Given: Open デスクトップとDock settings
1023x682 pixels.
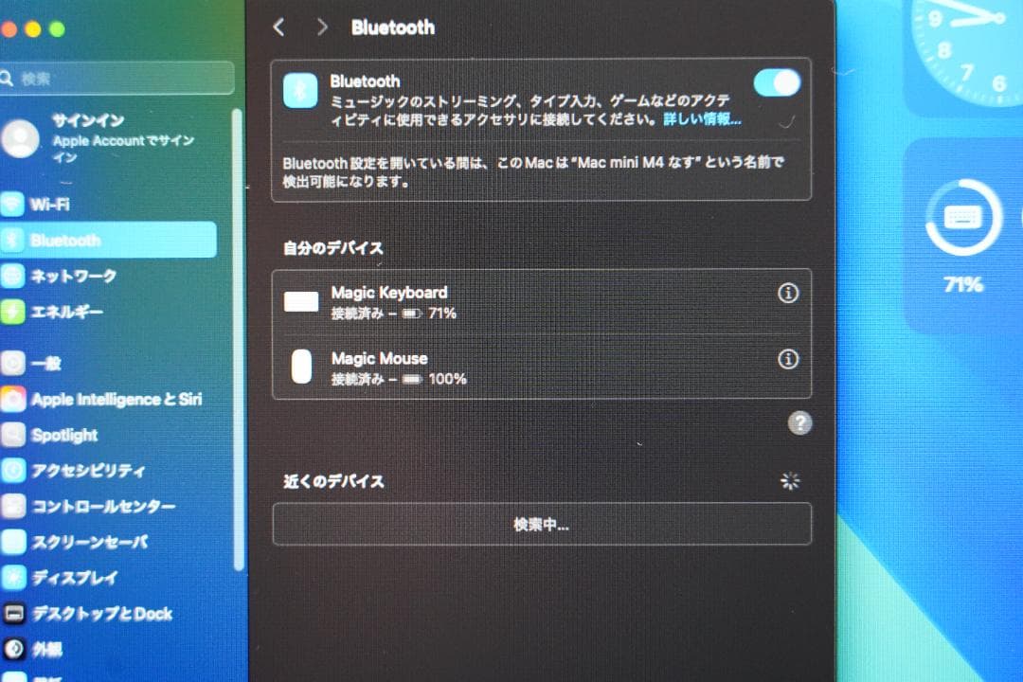Looking at the screenshot, I should pyautogui.click(x=102, y=614).
